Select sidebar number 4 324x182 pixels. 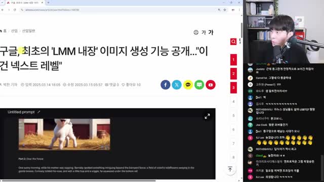[x=233, y=102]
